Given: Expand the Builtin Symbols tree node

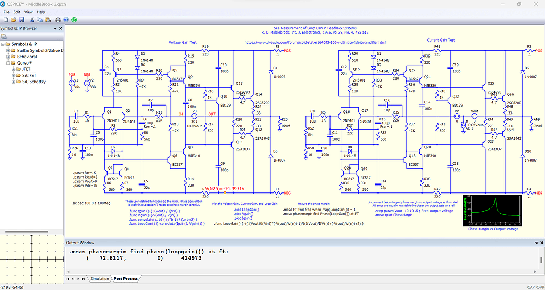Looking at the screenshot, I should coord(9,51).
